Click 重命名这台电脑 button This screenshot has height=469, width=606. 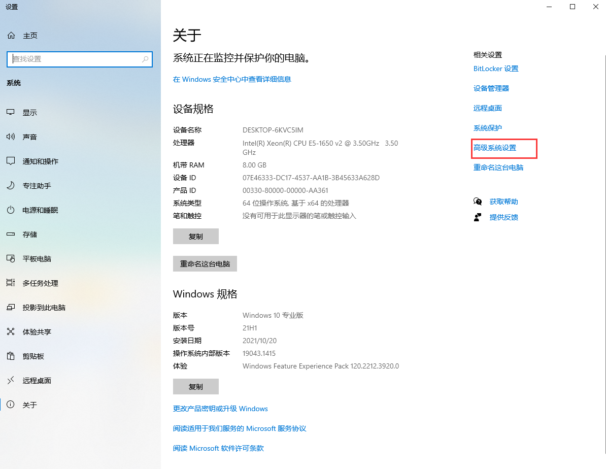[205, 263]
